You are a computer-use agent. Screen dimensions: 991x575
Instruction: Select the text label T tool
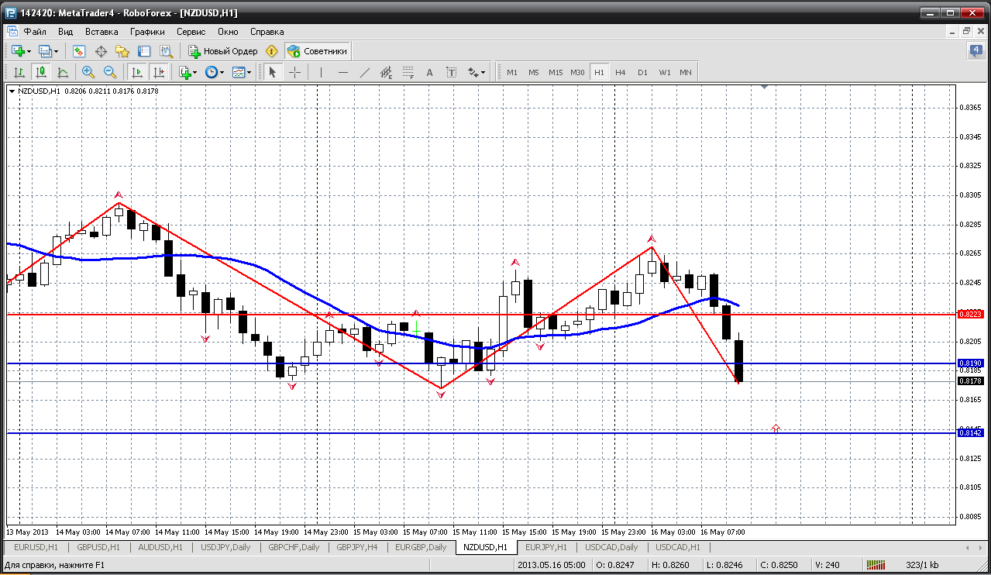[452, 72]
